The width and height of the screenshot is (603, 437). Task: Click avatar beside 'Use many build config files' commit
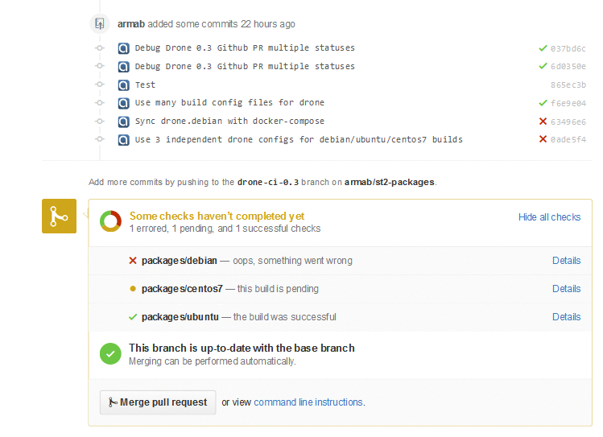(123, 103)
